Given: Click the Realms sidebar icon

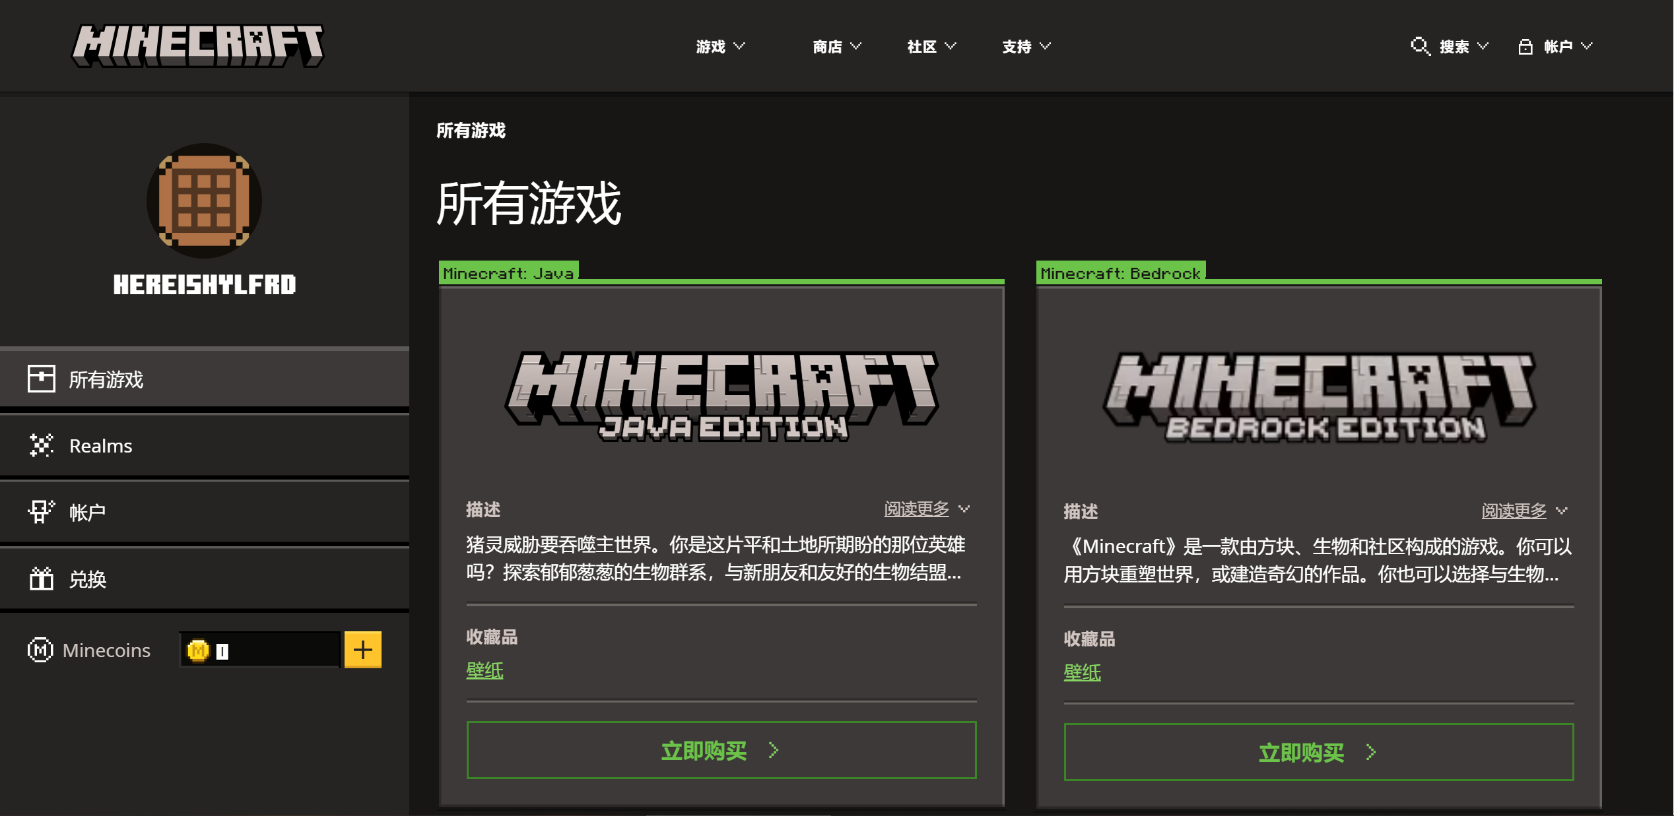Looking at the screenshot, I should (x=41, y=445).
